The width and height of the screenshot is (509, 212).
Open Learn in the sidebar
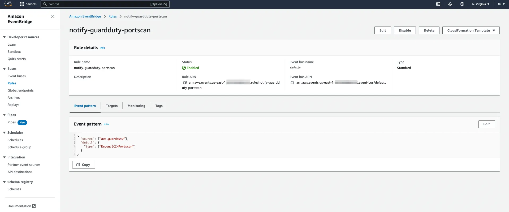[12, 45]
